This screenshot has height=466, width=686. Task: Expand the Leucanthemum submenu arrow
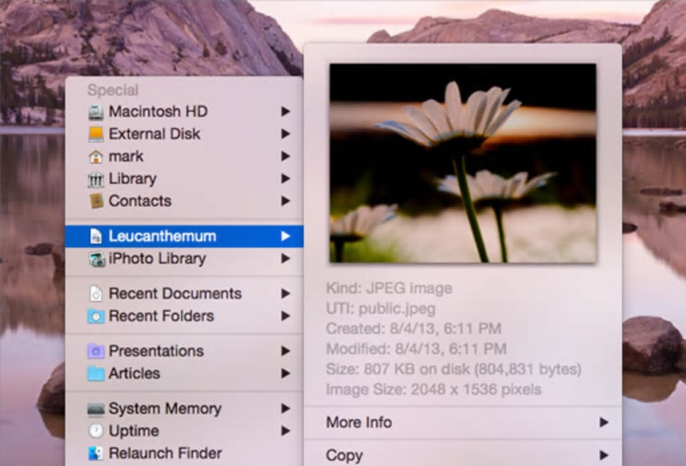pyautogui.click(x=286, y=236)
